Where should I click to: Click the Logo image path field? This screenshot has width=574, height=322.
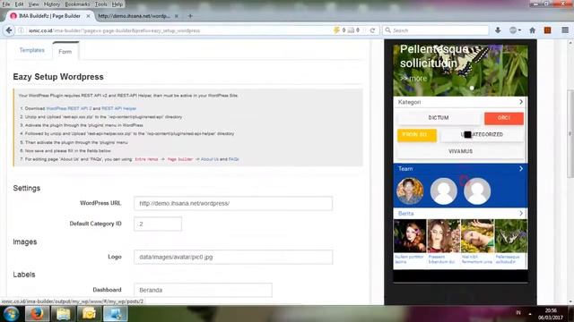[x=233, y=257]
